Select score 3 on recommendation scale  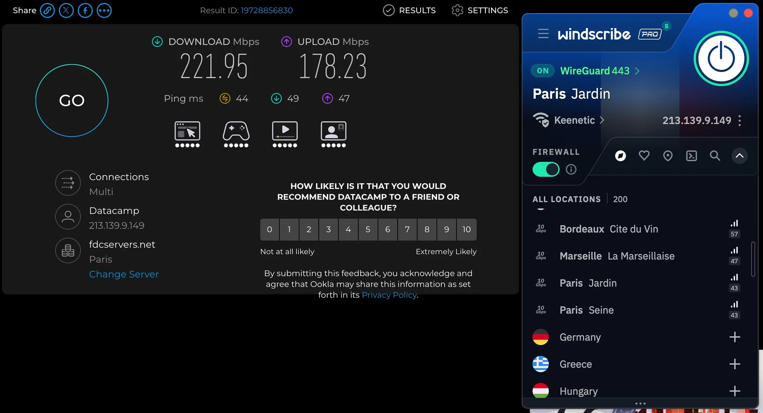329,230
